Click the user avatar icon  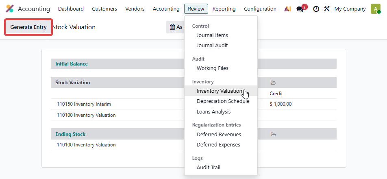click(375, 9)
